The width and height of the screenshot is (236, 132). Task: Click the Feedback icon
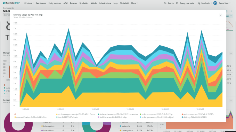pos(199,3)
